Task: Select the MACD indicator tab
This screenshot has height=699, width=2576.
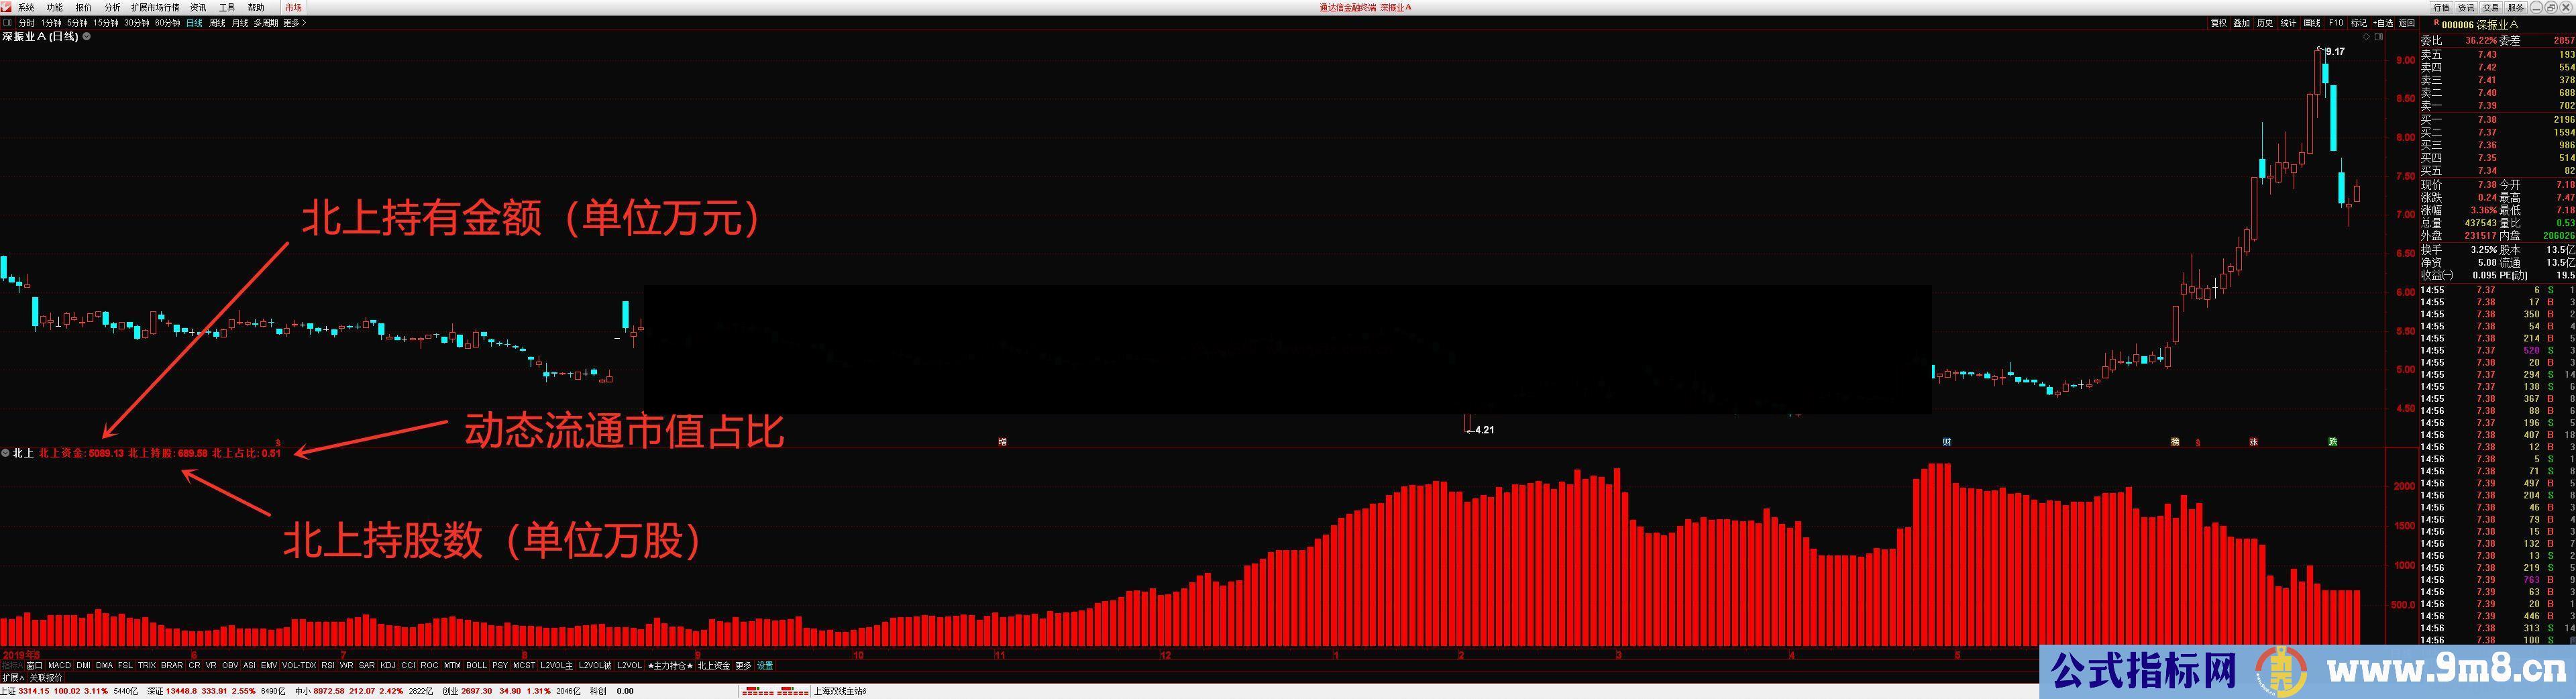Action: click(x=59, y=665)
